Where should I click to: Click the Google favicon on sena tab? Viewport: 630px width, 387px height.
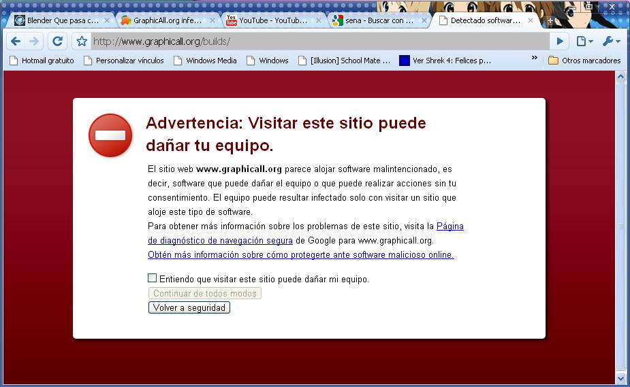click(338, 20)
